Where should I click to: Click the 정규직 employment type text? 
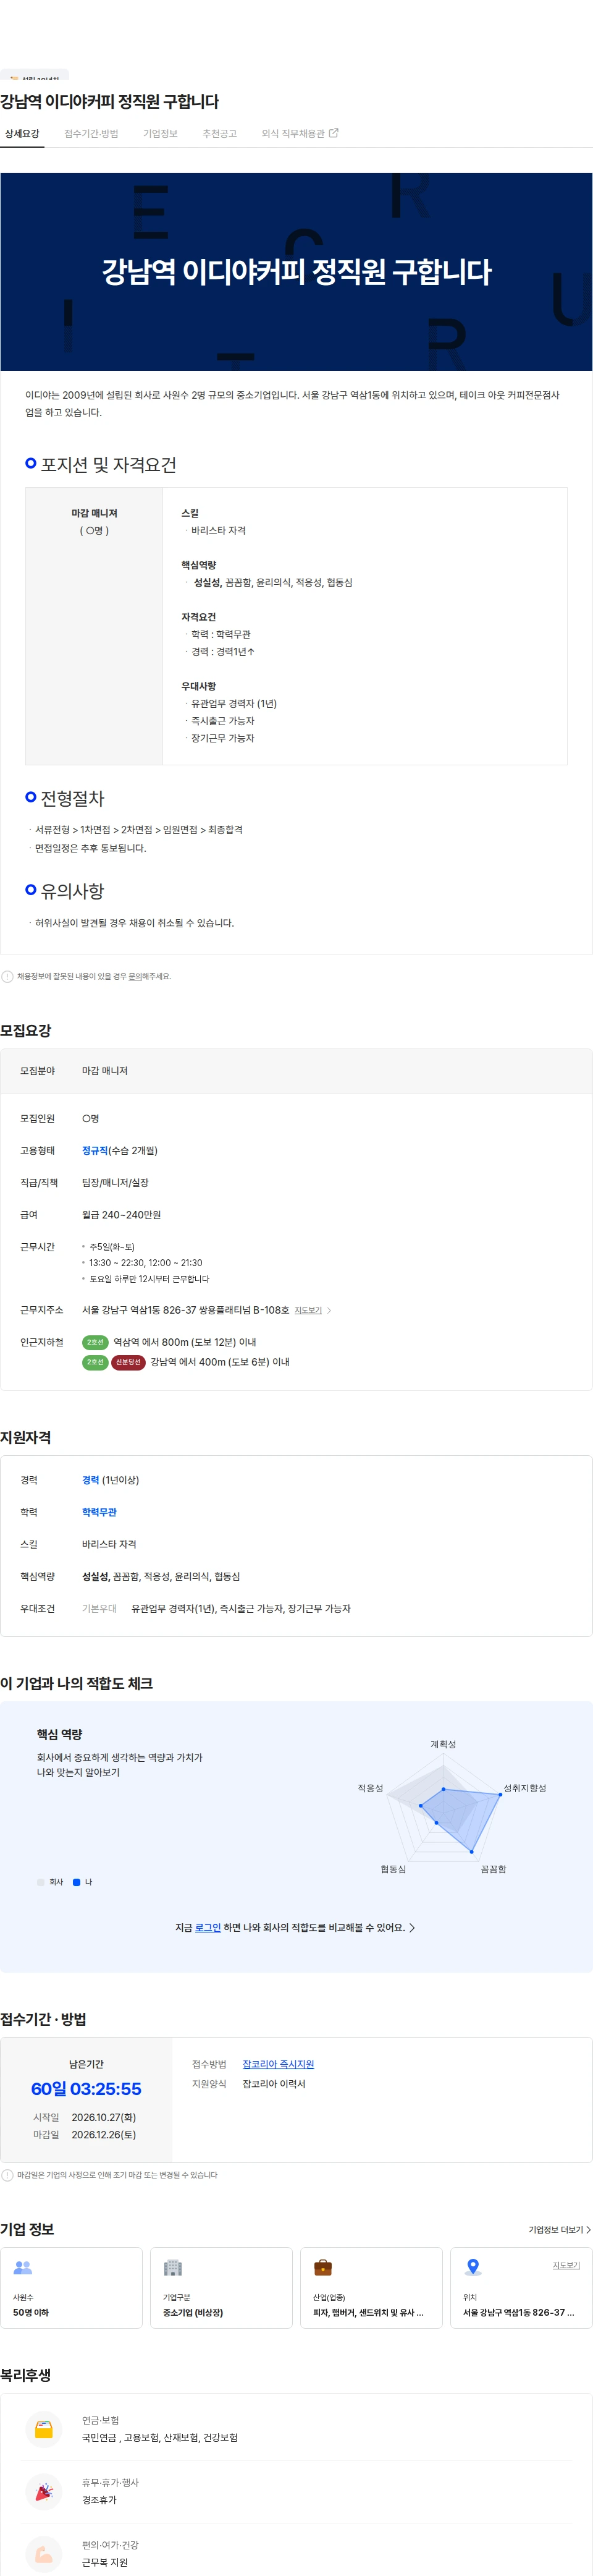tap(95, 1150)
